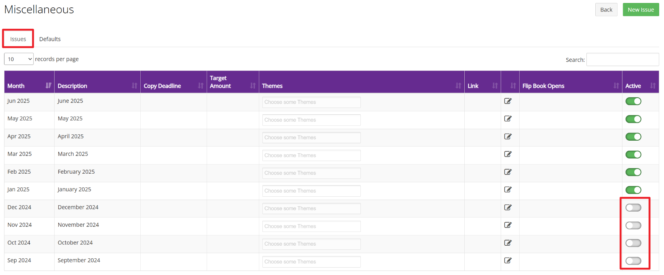Open edit icon for Feb 2025 row
The image size is (664, 275).
pos(508,172)
